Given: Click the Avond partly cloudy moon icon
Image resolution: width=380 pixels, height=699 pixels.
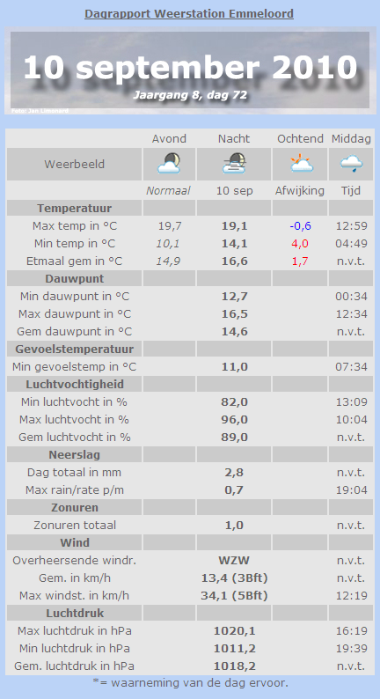Looking at the screenshot, I should pos(169,164).
